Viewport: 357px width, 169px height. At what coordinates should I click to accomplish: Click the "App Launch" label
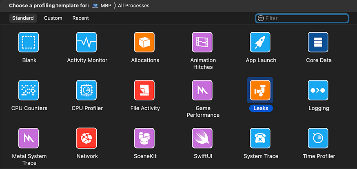click(261, 60)
